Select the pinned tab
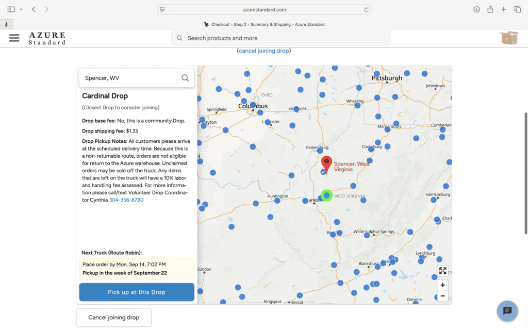 point(6,24)
